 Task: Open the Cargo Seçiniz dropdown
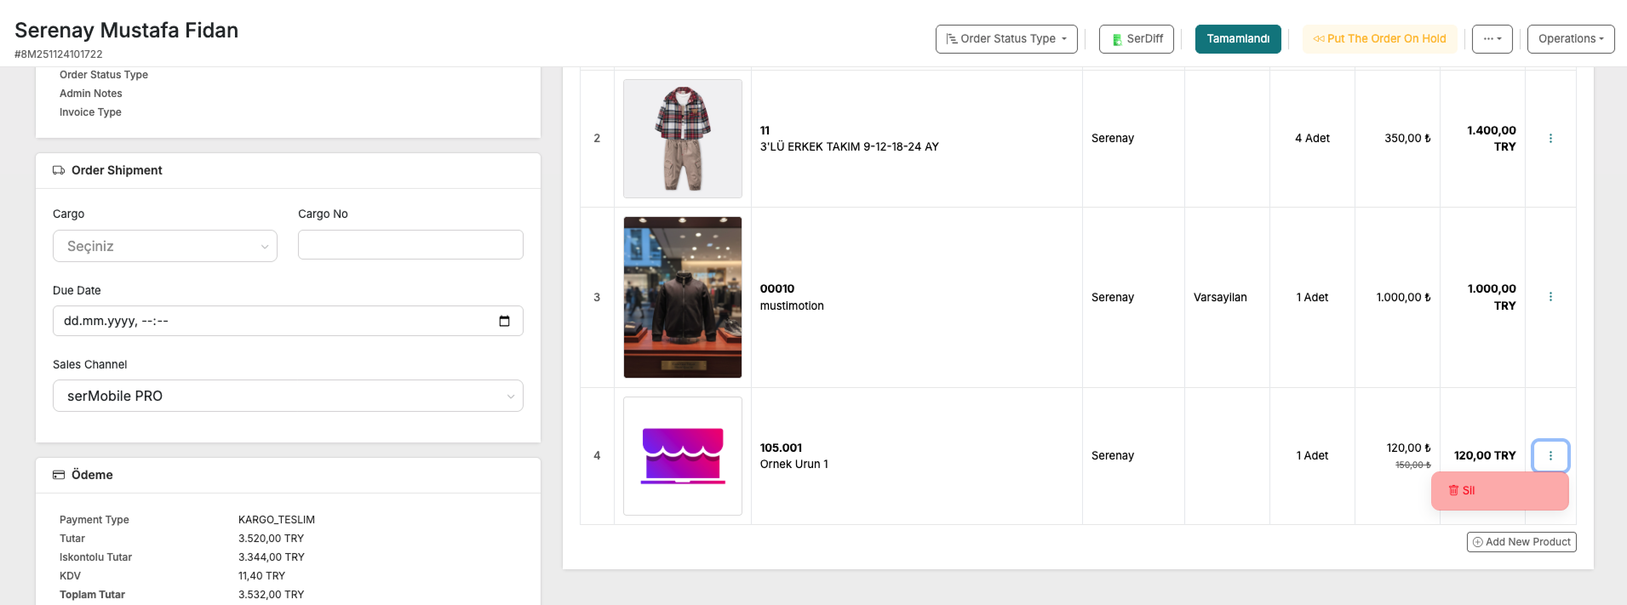click(x=165, y=246)
